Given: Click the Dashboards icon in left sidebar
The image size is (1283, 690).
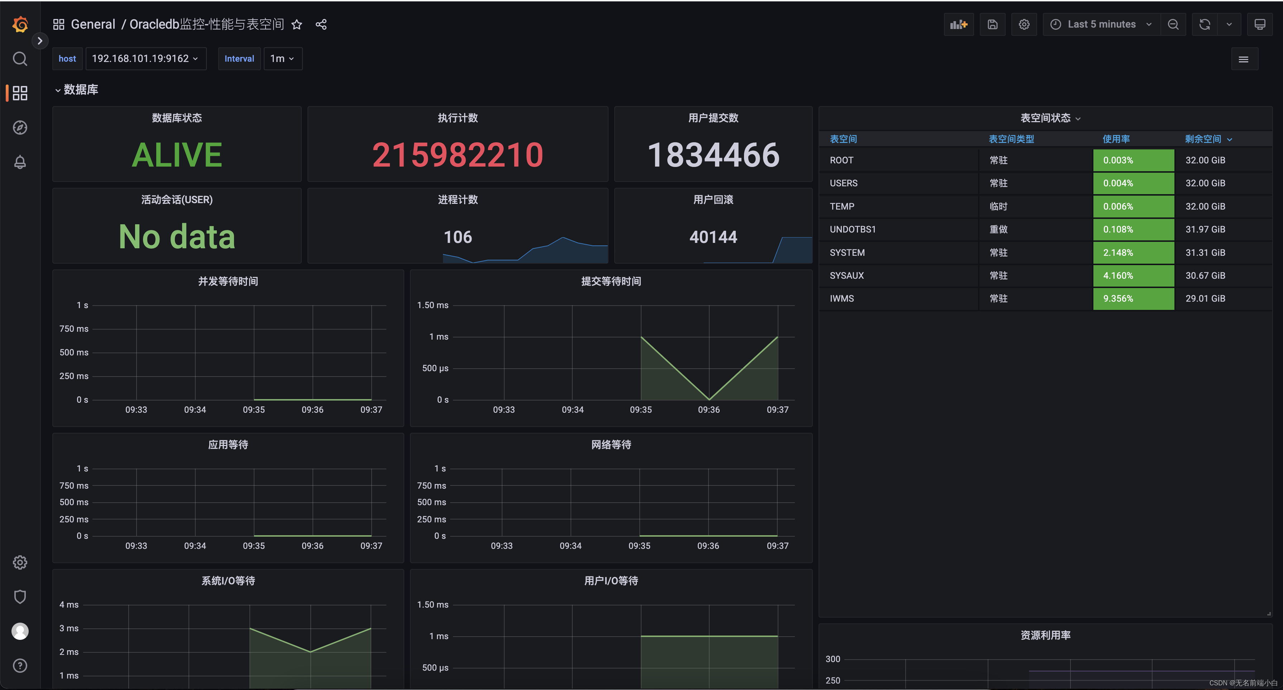Looking at the screenshot, I should click(20, 93).
